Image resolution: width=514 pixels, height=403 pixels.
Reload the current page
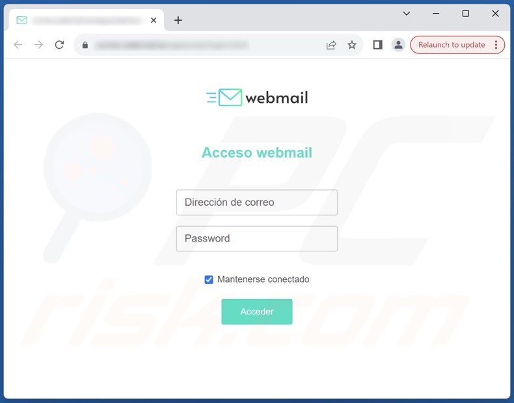pyautogui.click(x=59, y=44)
